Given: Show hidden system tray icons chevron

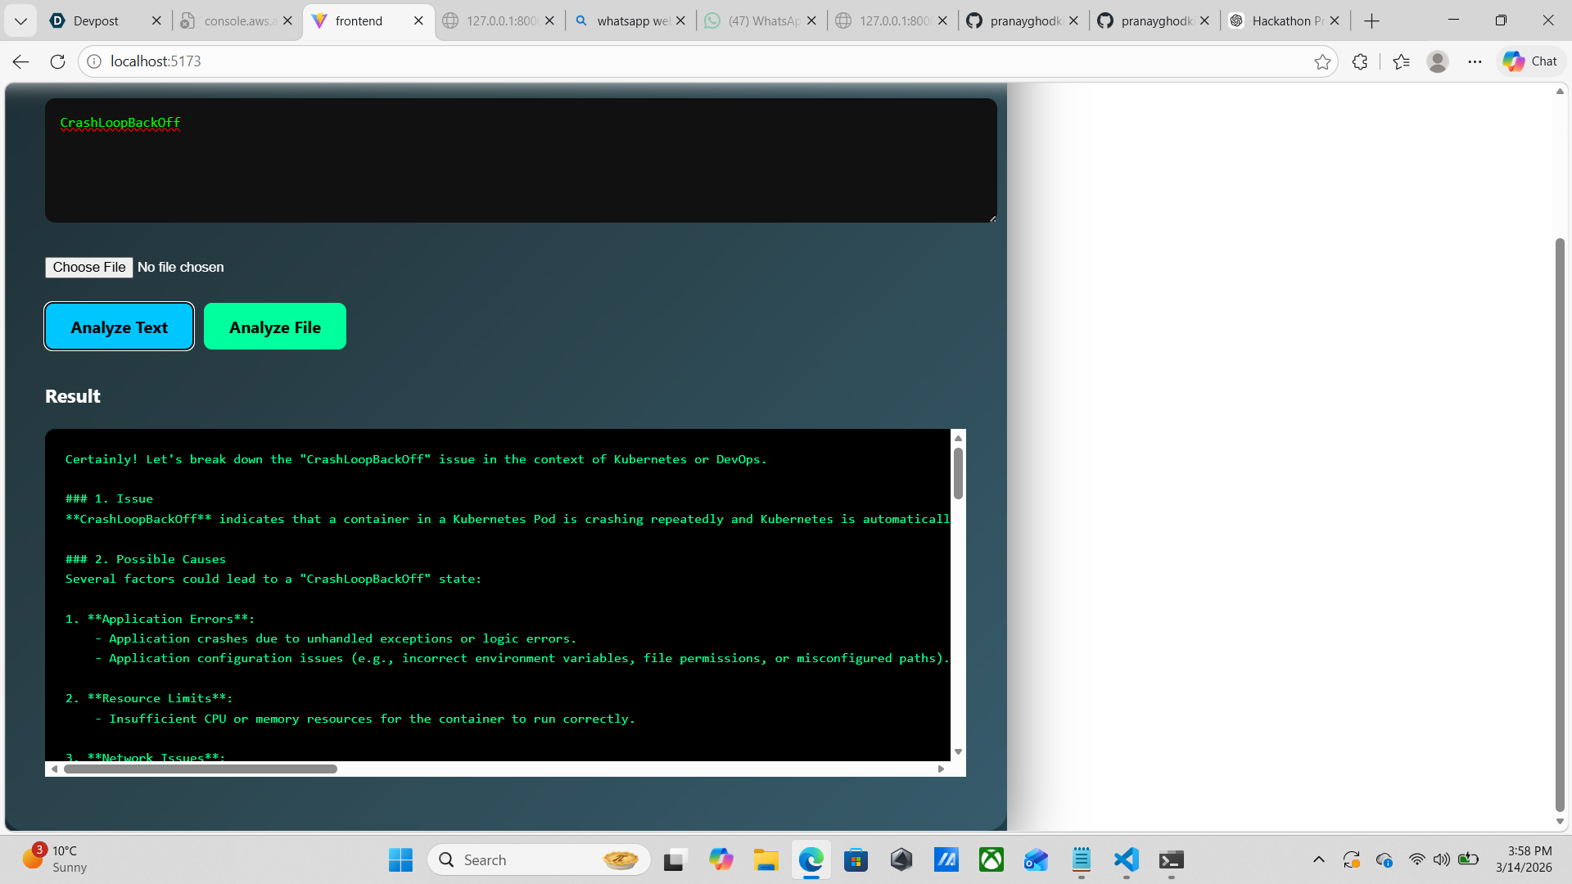Looking at the screenshot, I should (1318, 859).
